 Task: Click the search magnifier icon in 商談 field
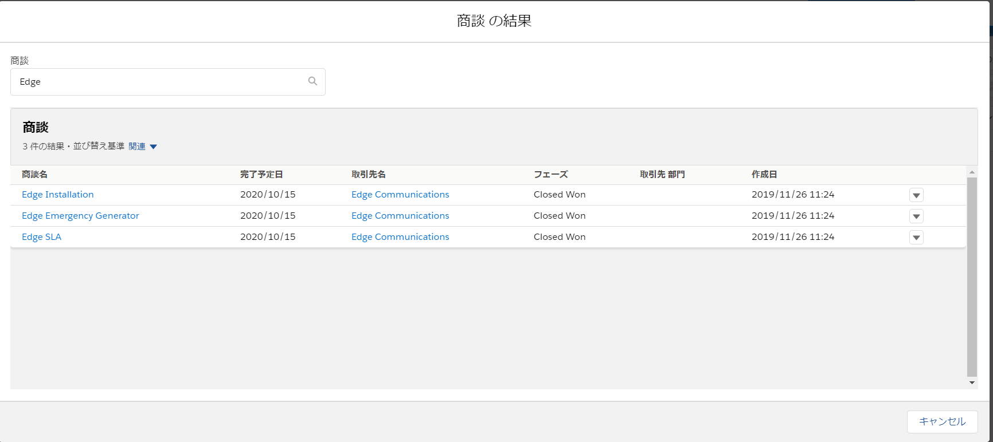coord(312,81)
